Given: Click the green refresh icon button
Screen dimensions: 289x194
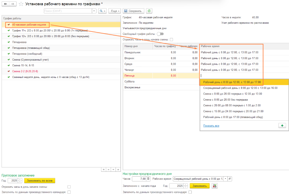Looking at the screenshot, I should click(149, 11).
